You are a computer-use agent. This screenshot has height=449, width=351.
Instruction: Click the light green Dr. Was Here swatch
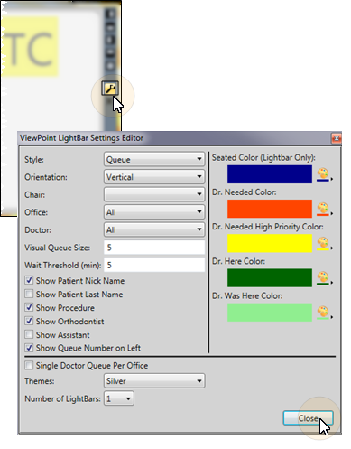click(x=270, y=313)
